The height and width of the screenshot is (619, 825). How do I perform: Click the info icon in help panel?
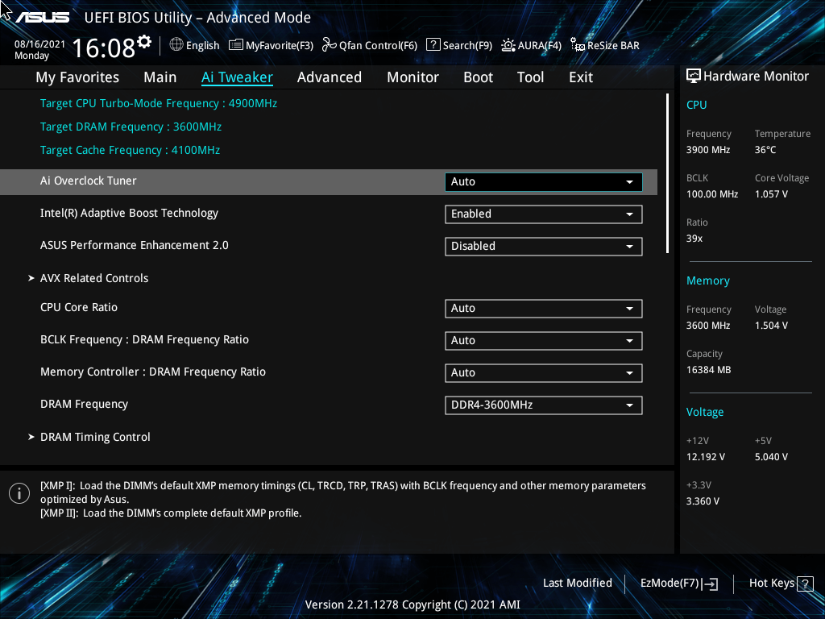pyautogui.click(x=19, y=493)
